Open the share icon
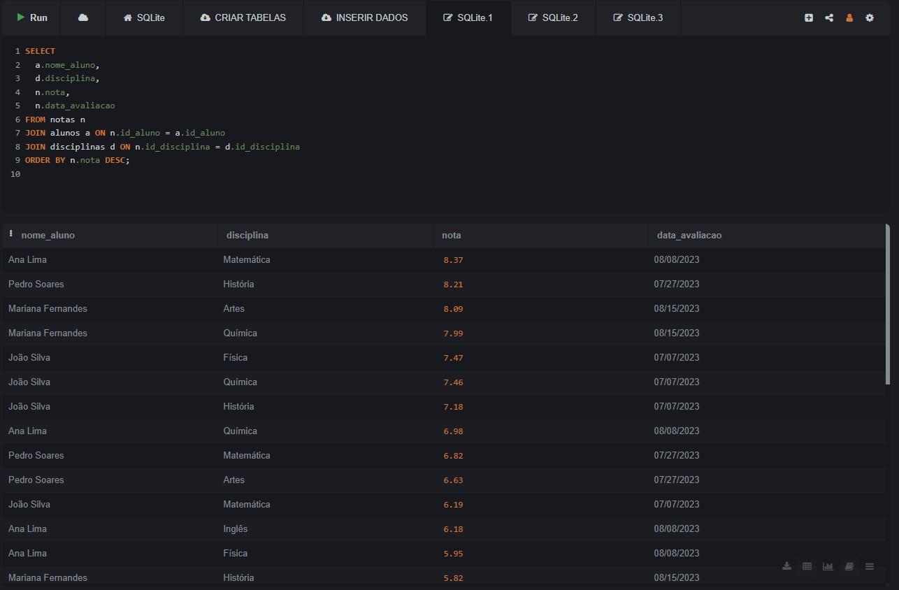 click(829, 18)
